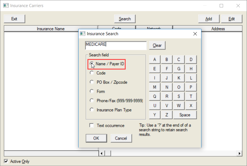The width and height of the screenshot is (247, 166).
Task: Click the MEDICARE search input field
Action: click(116, 45)
